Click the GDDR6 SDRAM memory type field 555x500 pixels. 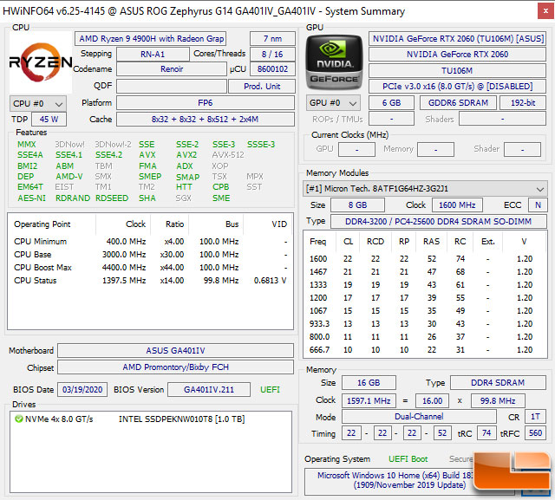[458, 103]
